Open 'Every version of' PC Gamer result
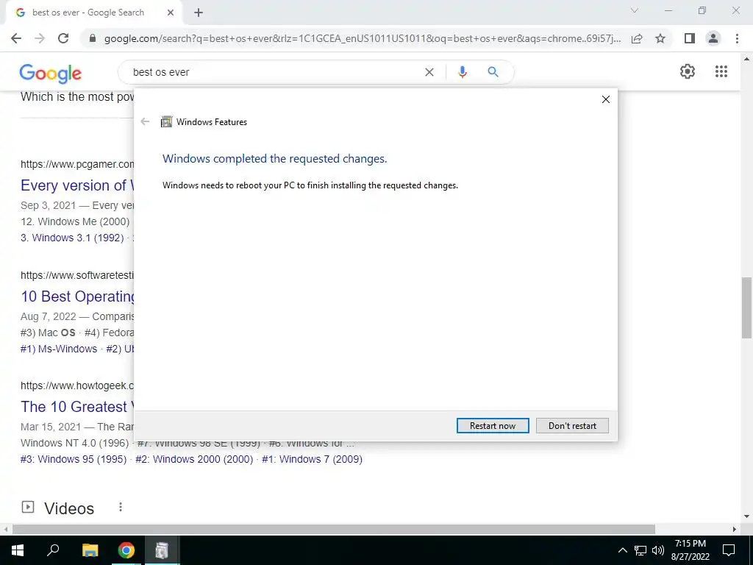The height and width of the screenshot is (565, 753). [76, 185]
